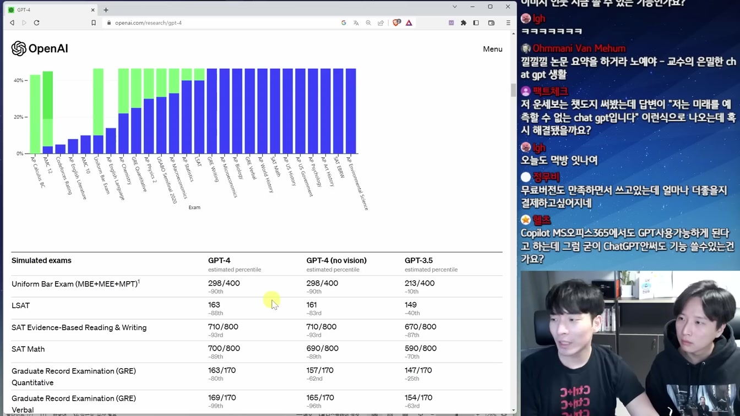Click the Uniform Bar Exam chart bar
The height and width of the screenshot is (416, 740).
tap(98, 111)
